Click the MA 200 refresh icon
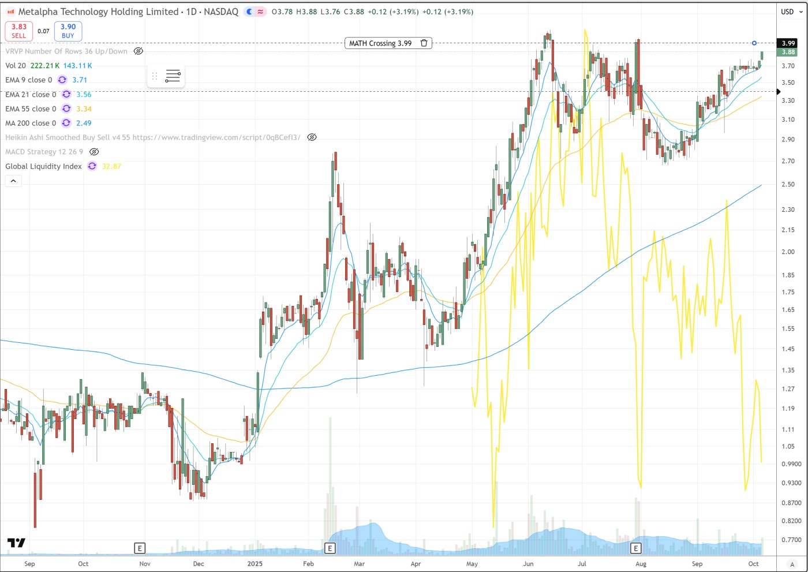Image resolution: width=808 pixels, height=572 pixels. coord(66,123)
